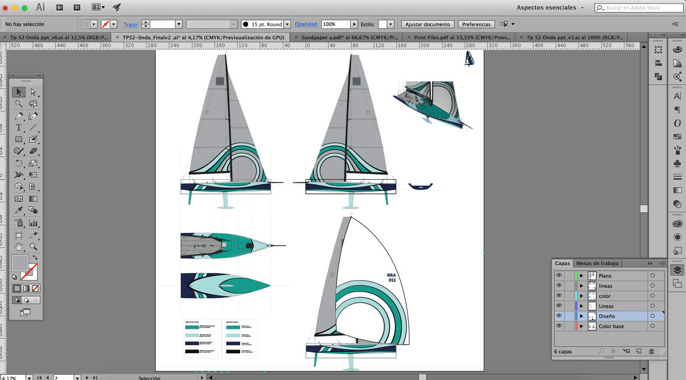Delete selected layer using trash icon
The height and width of the screenshot is (380, 686).
pyautogui.click(x=651, y=351)
